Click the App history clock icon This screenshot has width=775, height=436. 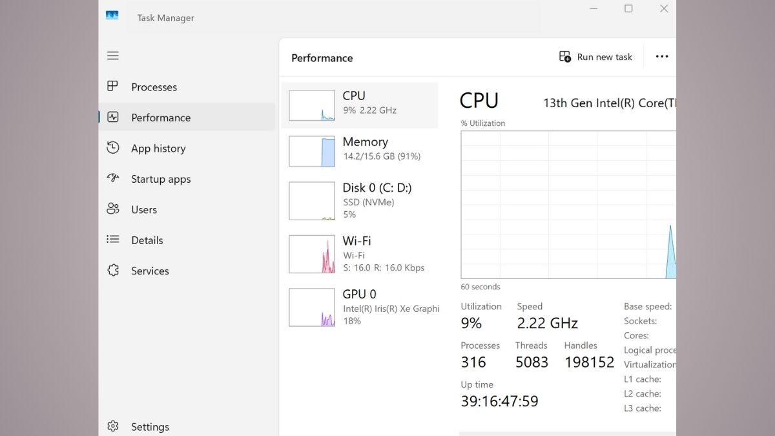pos(113,147)
